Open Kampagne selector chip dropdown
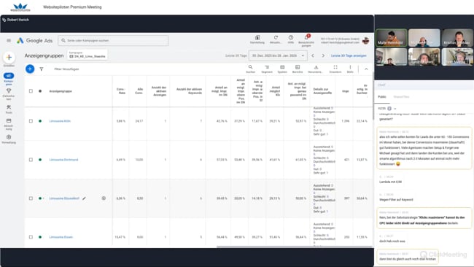The image size is (474, 267). point(87,55)
